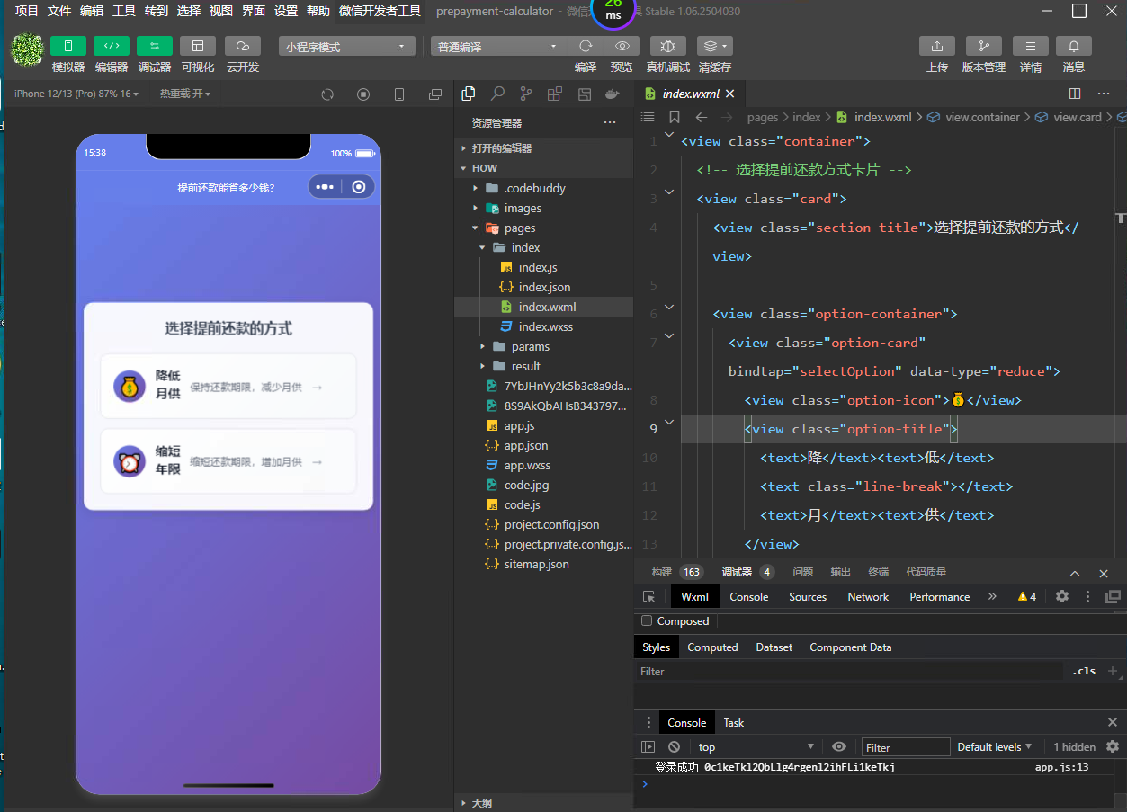Switch to the Computed styles tab
1127x812 pixels.
click(712, 647)
